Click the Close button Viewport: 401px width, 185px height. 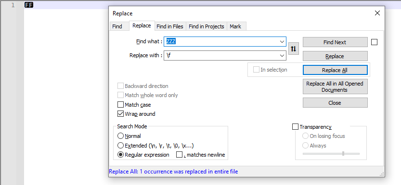[335, 103]
